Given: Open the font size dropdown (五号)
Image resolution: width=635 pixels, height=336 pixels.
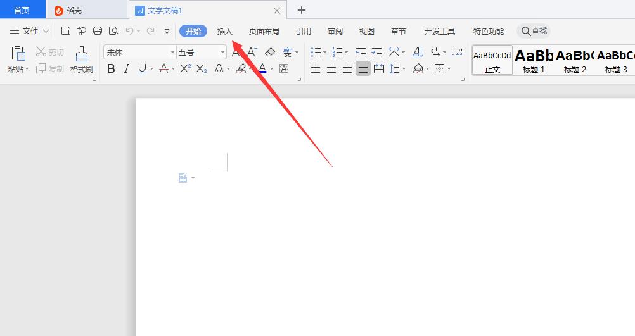Looking at the screenshot, I should [x=222, y=52].
